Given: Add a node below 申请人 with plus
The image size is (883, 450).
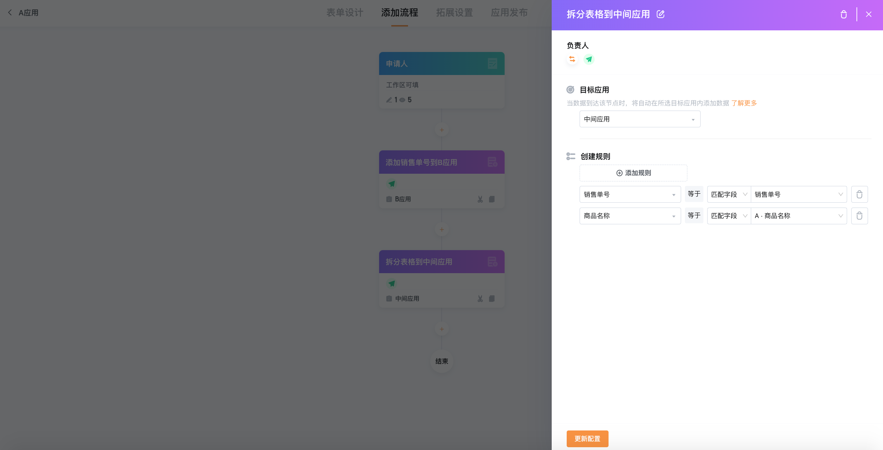Looking at the screenshot, I should [x=441, y=130].
